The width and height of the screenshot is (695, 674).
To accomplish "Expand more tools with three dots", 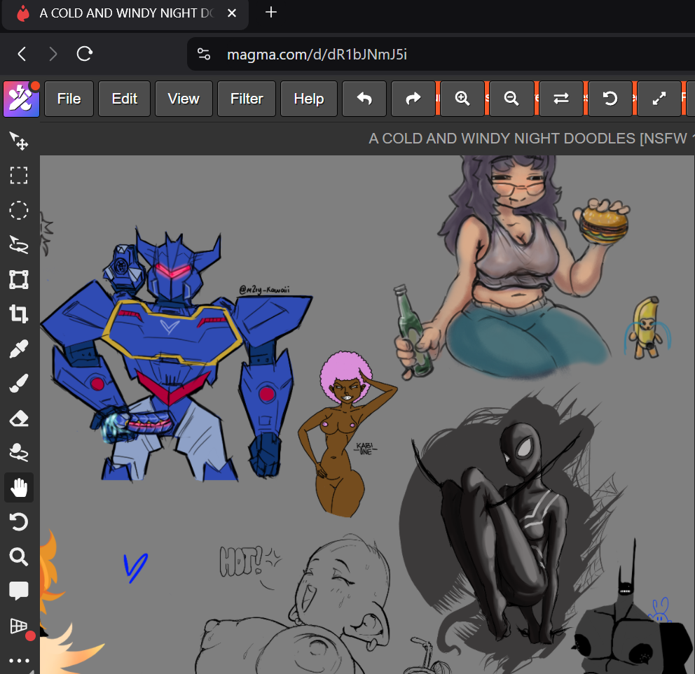I will 19,661.
